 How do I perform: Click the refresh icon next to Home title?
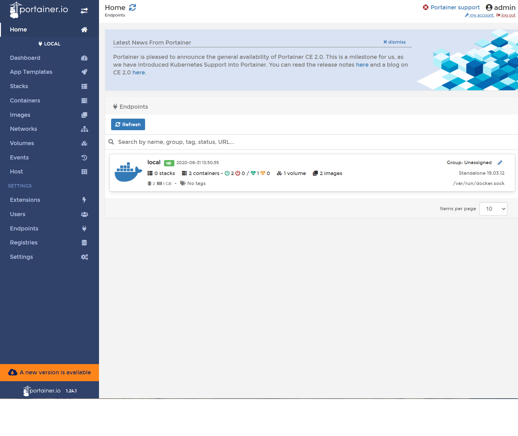(x=132, y=7)
